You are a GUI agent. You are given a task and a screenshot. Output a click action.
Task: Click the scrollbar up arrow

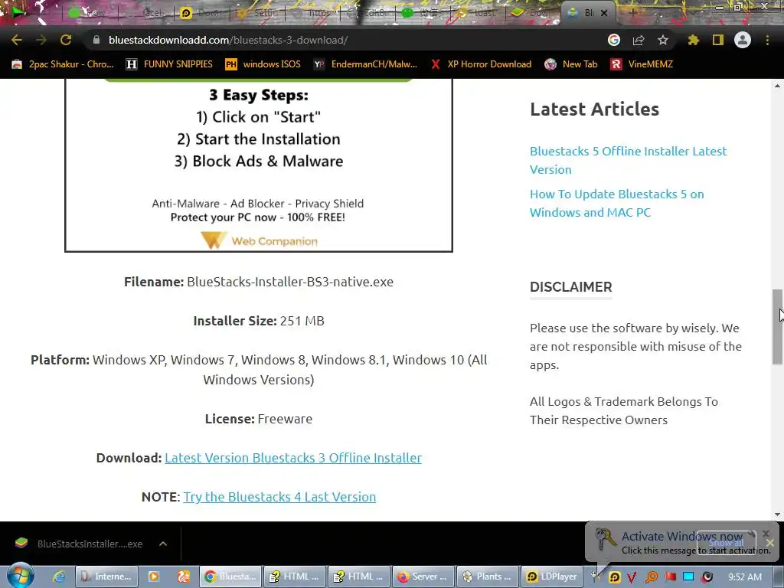(777, 86)
